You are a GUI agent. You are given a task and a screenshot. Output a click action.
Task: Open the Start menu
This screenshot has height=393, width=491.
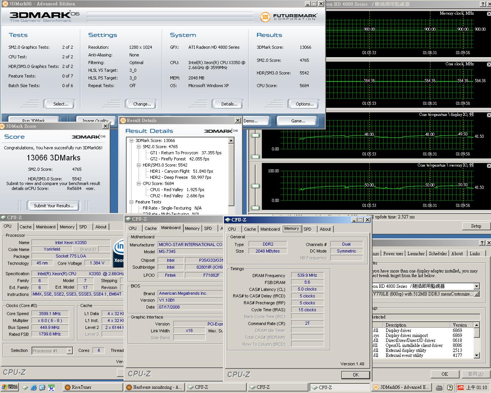(10, 387)
